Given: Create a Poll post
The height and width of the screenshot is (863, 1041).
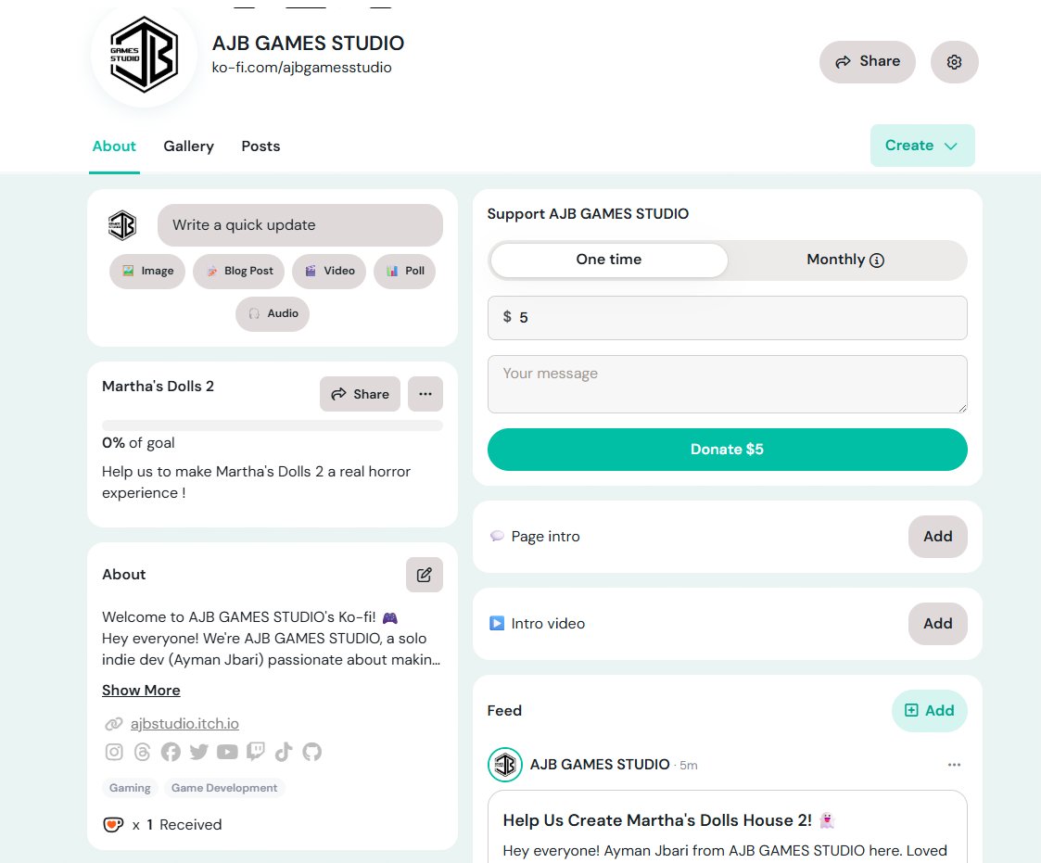Looking at the screenshot, I should [x=404, y=271].
